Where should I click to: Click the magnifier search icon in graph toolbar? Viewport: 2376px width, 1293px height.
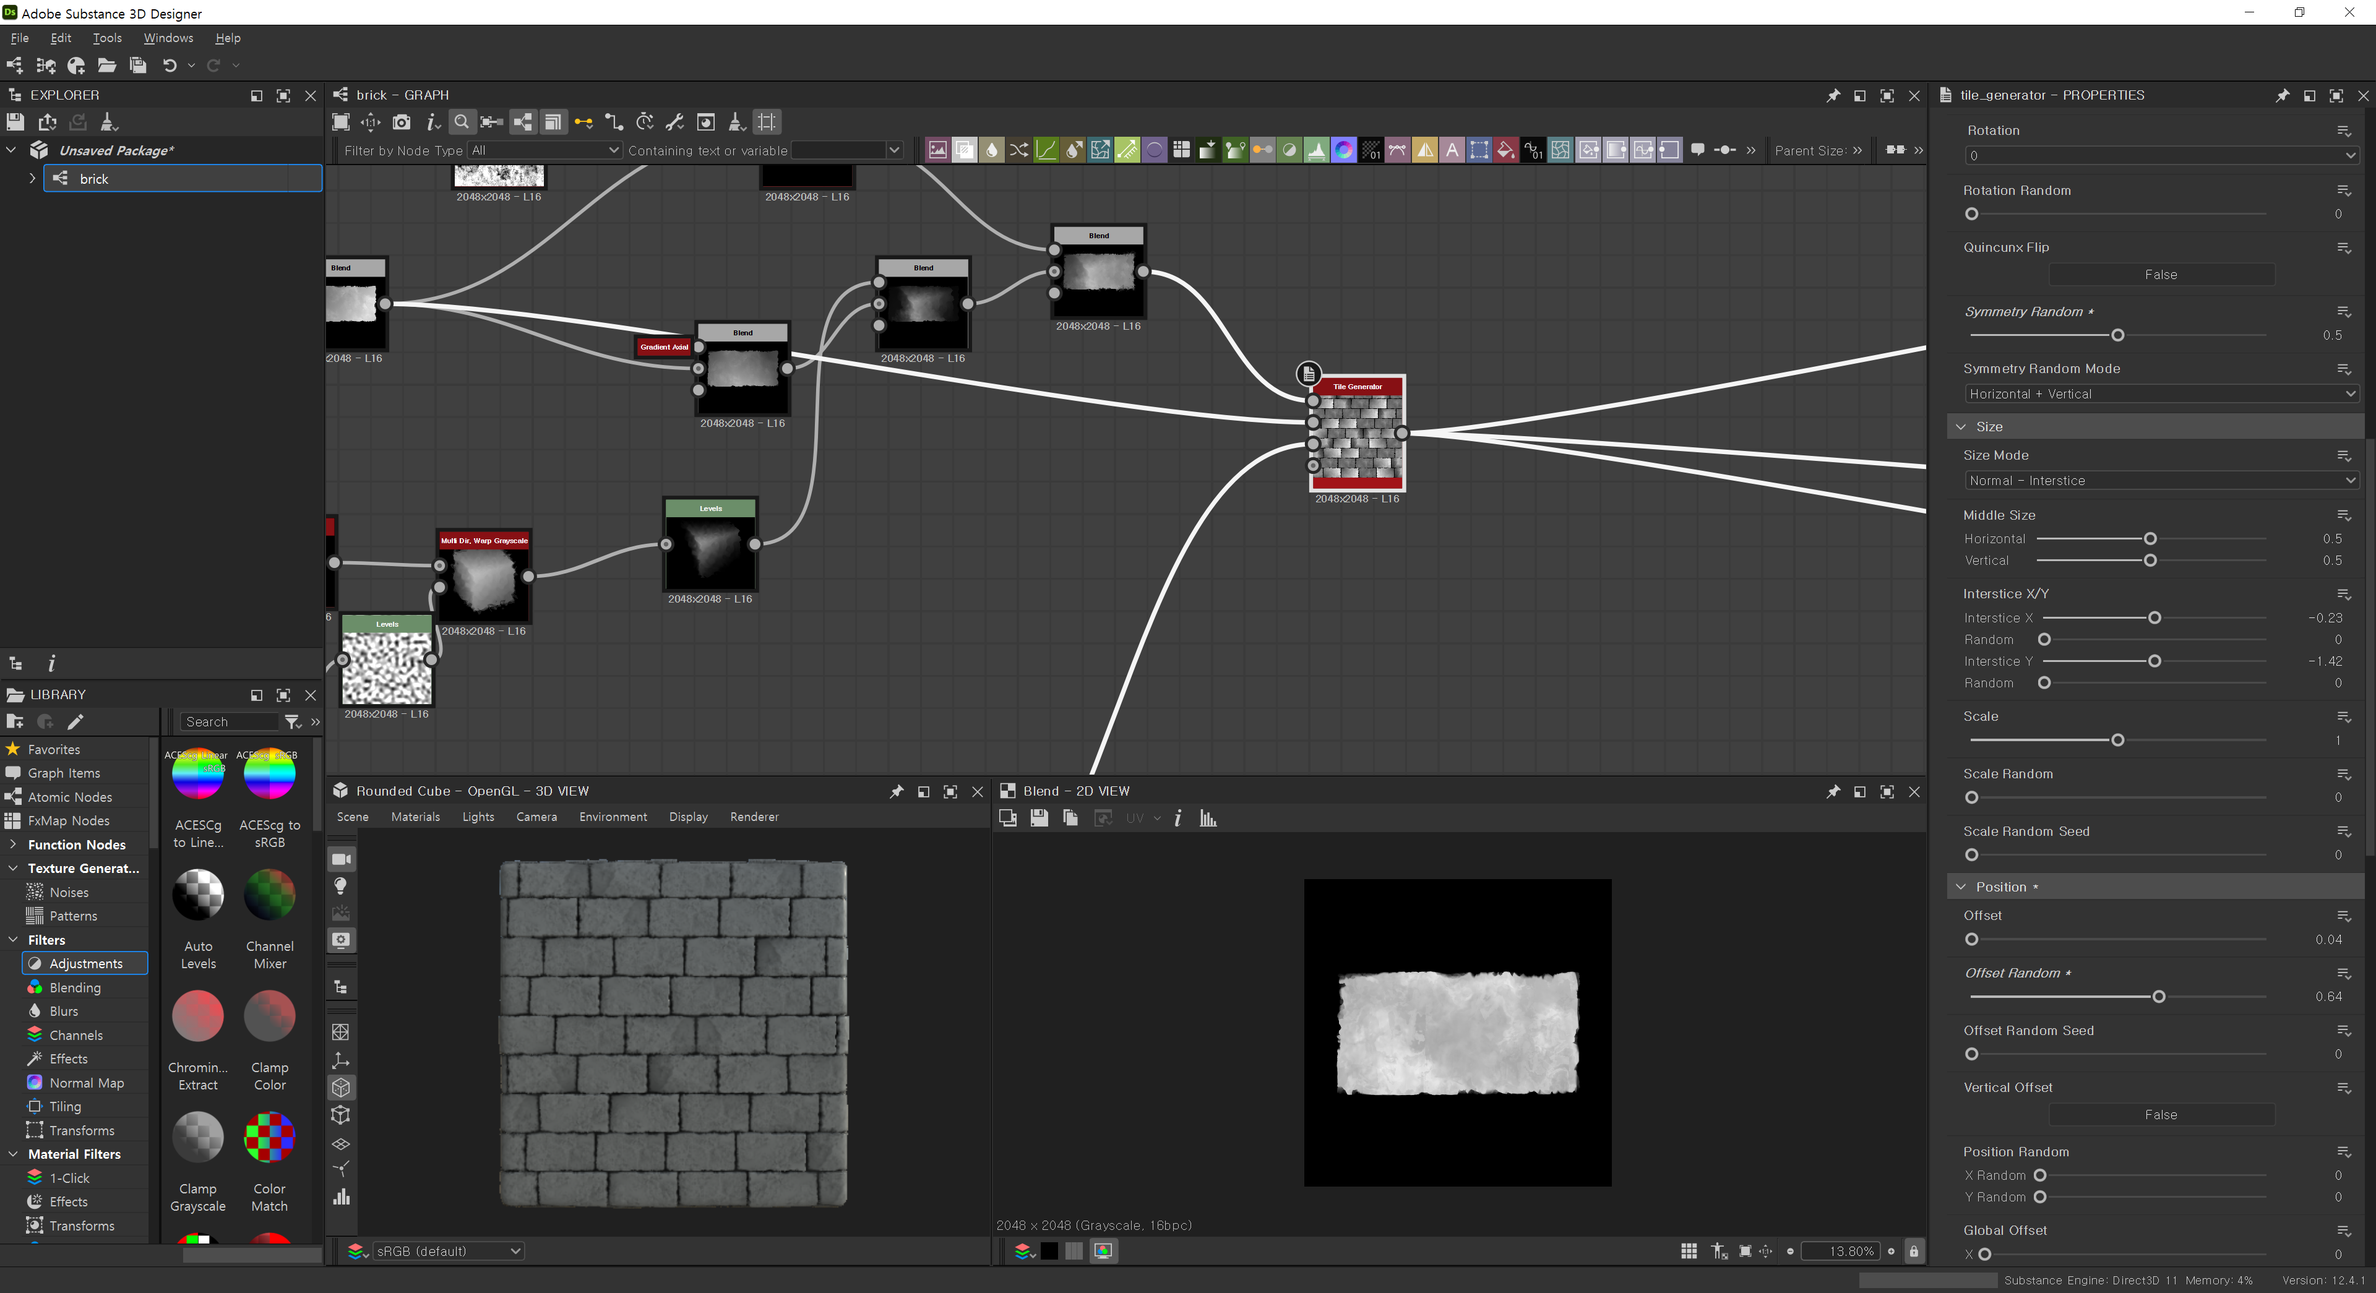coord(462,122)
